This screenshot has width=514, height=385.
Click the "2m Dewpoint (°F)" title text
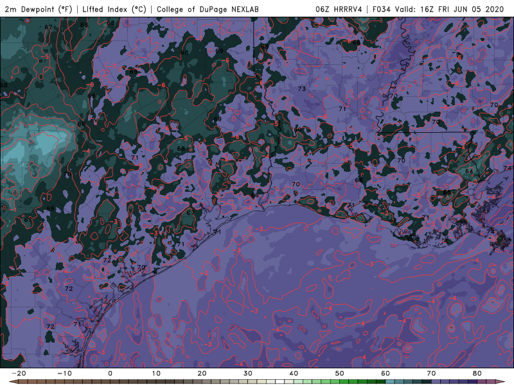tap(39, 9)
